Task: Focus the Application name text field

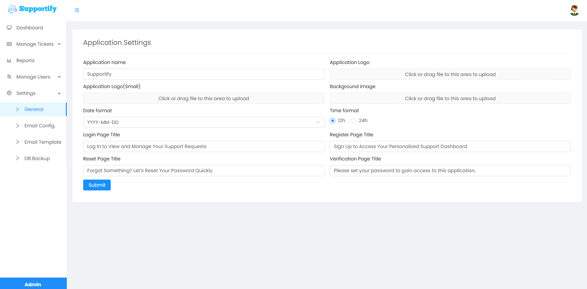Action: 204,74
